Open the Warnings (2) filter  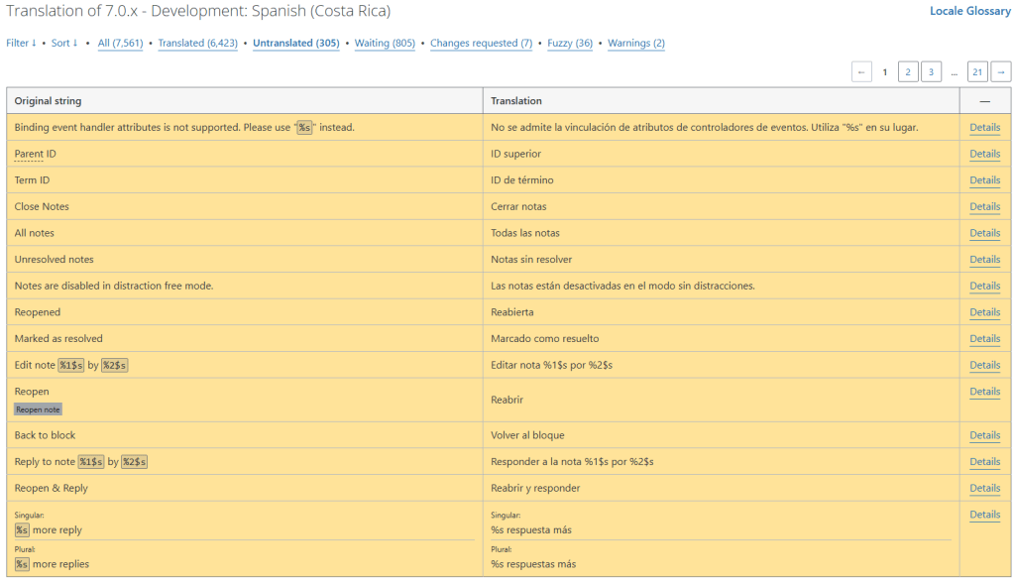coord(635,44)
